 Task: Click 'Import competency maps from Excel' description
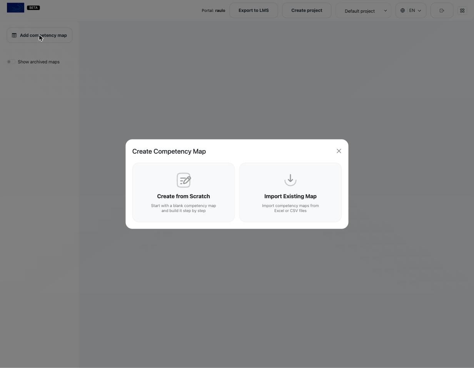(290, 208)
